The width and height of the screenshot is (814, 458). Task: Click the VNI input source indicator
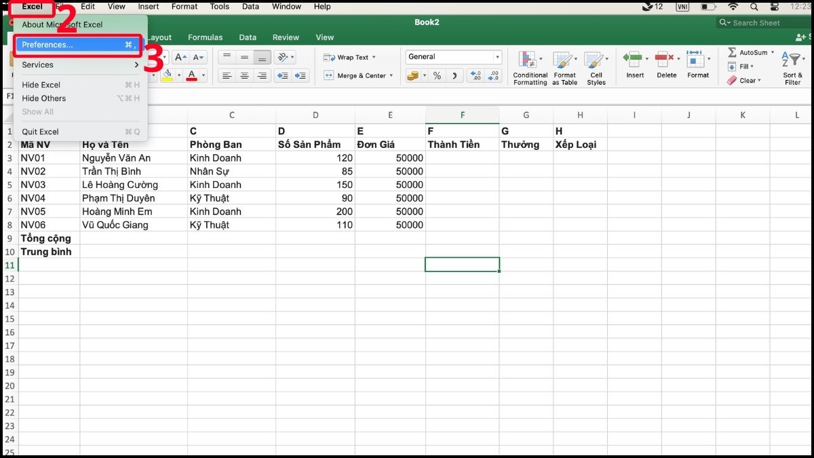(x=682, y=7)
